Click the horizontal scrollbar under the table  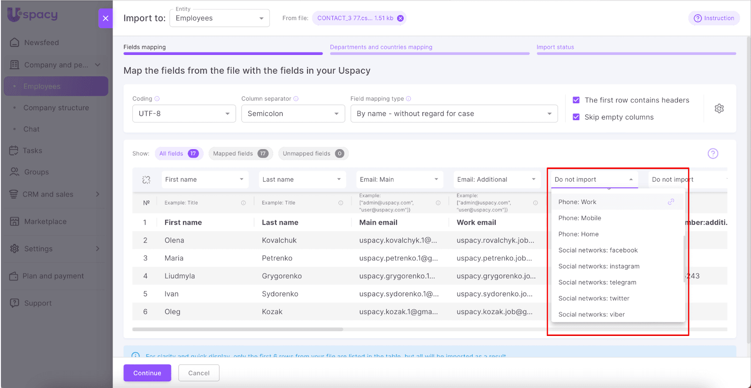[x=238, y=329]
